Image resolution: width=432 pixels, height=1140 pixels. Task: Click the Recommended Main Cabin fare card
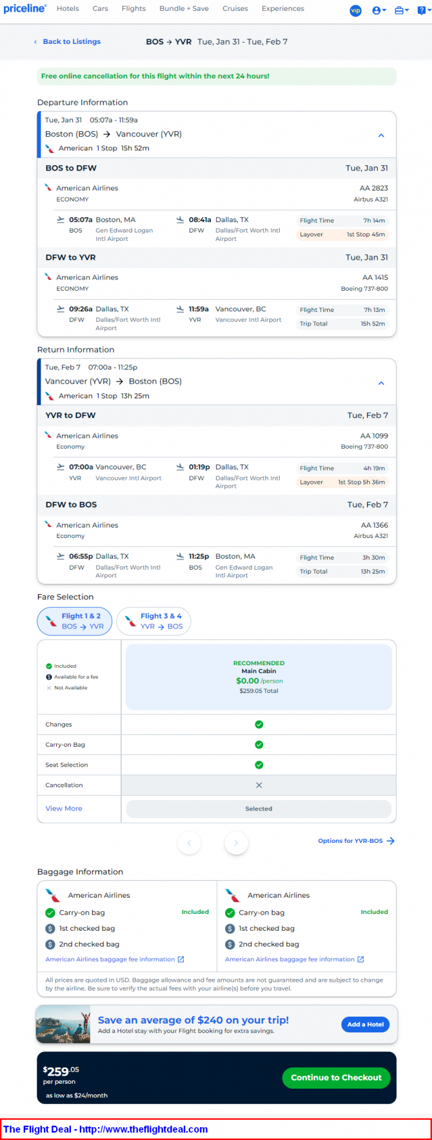(259, 677)
